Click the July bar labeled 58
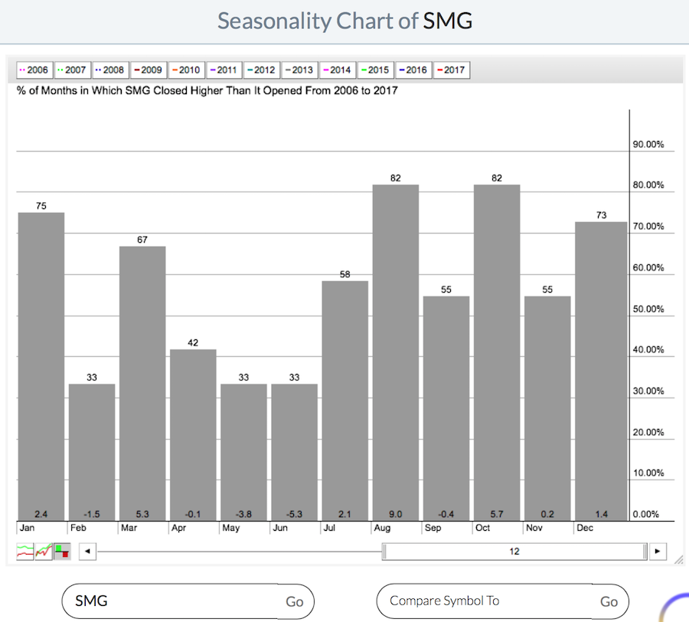The height and width of the screenshot is (622, 689). click(345, 401)
